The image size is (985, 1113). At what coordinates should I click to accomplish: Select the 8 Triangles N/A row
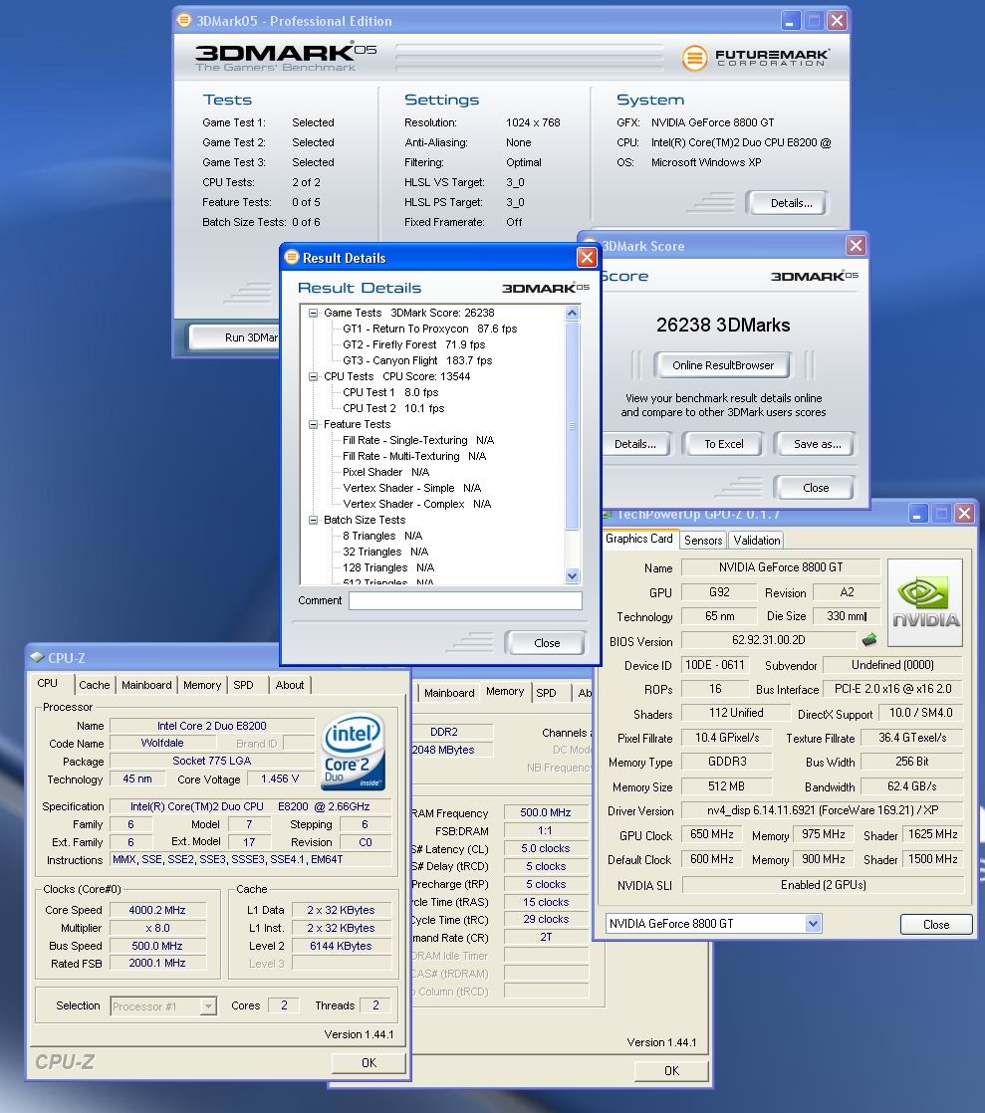(x=382, y=536)
